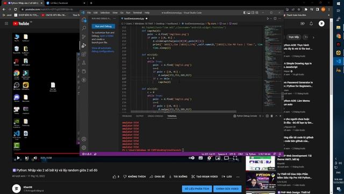The height and width of the screenshot is (194, 344).
Task: Play the YouTube video
Action: coord(18,158)
